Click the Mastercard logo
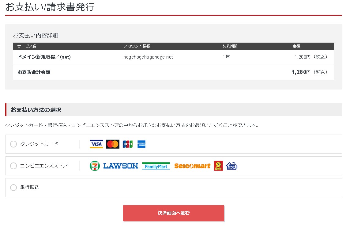This screenshot has width=350, height=233. tap(112, 144)
